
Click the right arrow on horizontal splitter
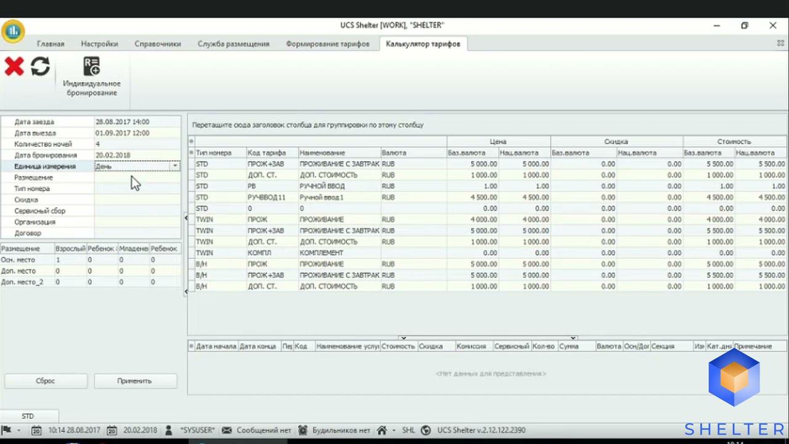pos(573,338)
